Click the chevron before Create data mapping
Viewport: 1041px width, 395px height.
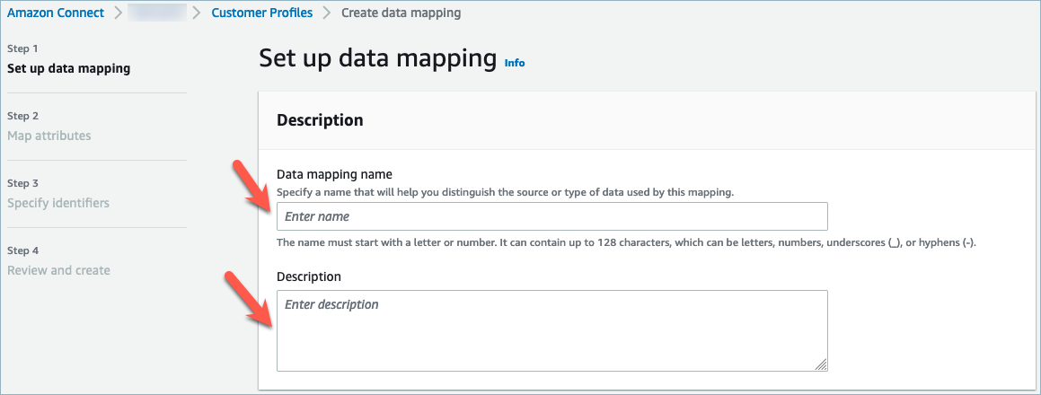point(327,13)
